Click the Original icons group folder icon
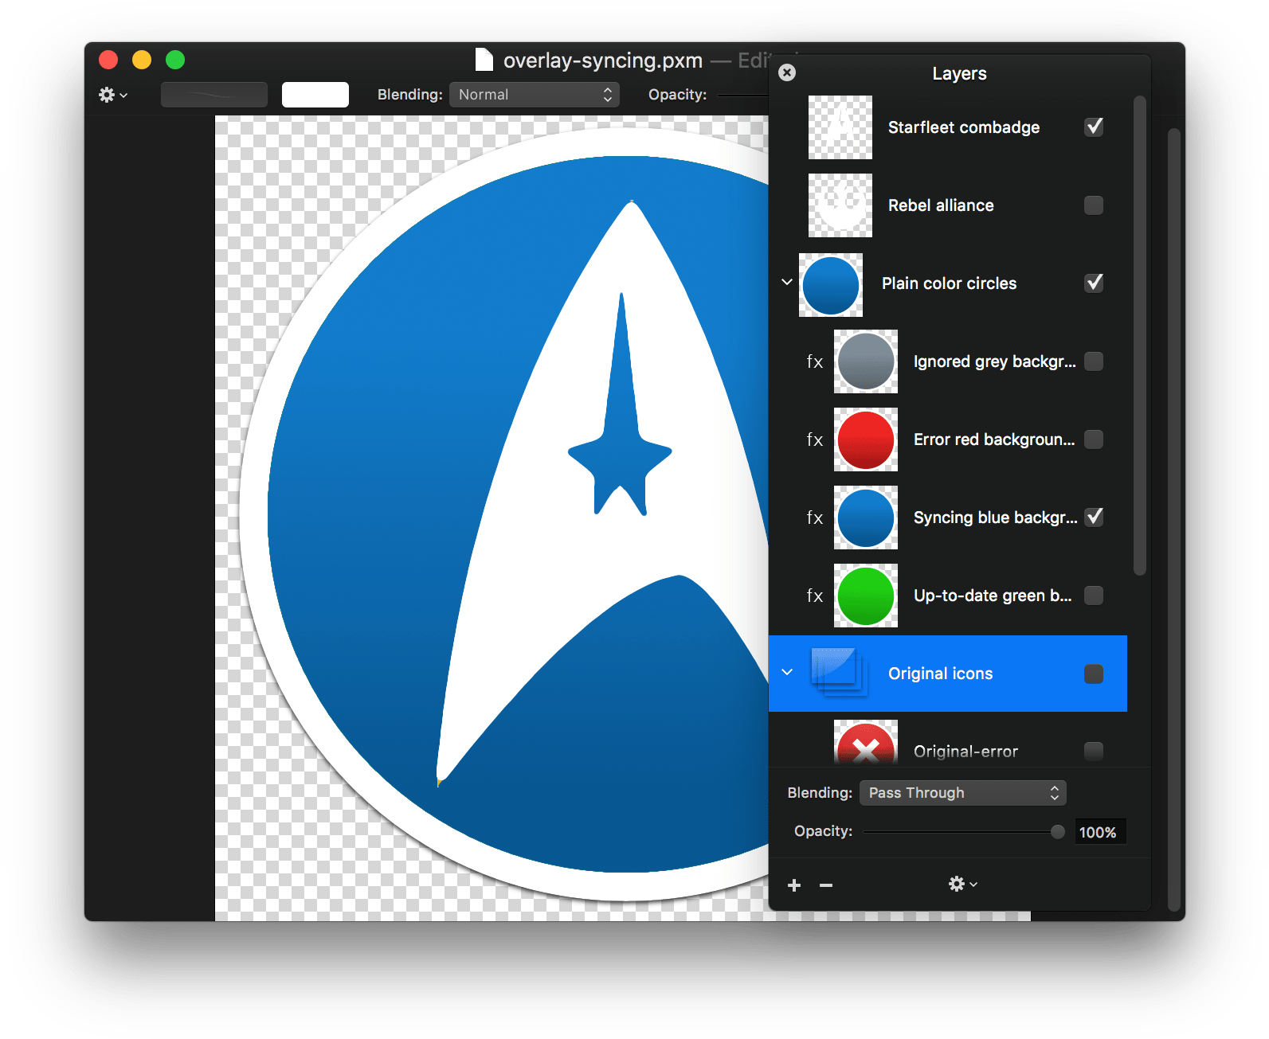The image size is (1269, 1039). point(839,673)
